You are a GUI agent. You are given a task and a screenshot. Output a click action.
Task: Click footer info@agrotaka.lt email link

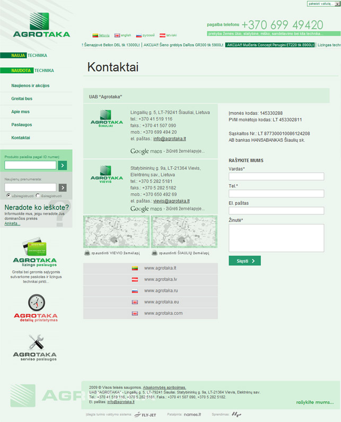(121, 402)
